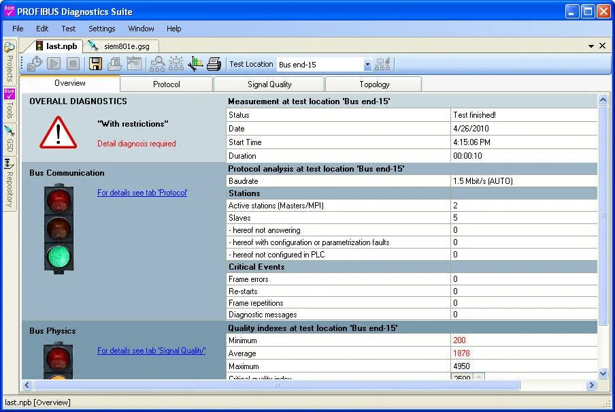Viewport: 615px width, 412px height.
Task: Click the '- hereof not configured in PLC' row
Action: 412,255
